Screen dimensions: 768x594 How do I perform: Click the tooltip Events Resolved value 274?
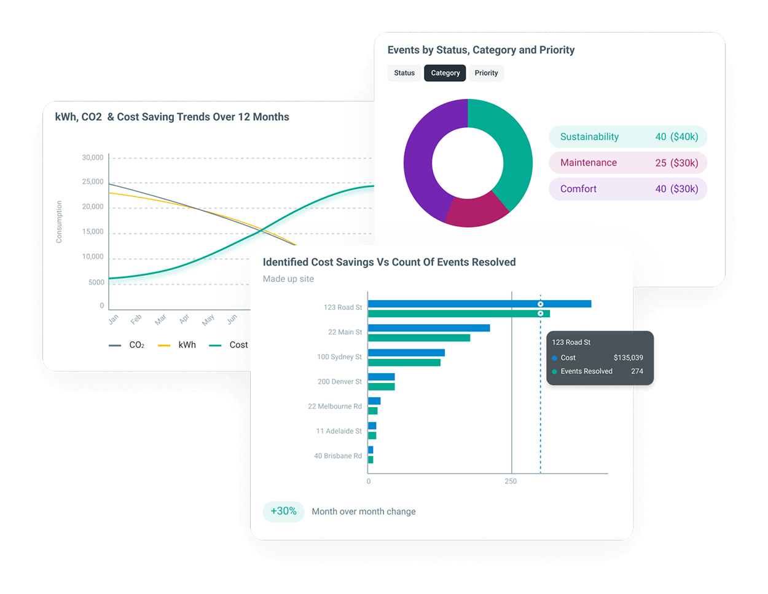pyautogui.click(x=637, y=371)
